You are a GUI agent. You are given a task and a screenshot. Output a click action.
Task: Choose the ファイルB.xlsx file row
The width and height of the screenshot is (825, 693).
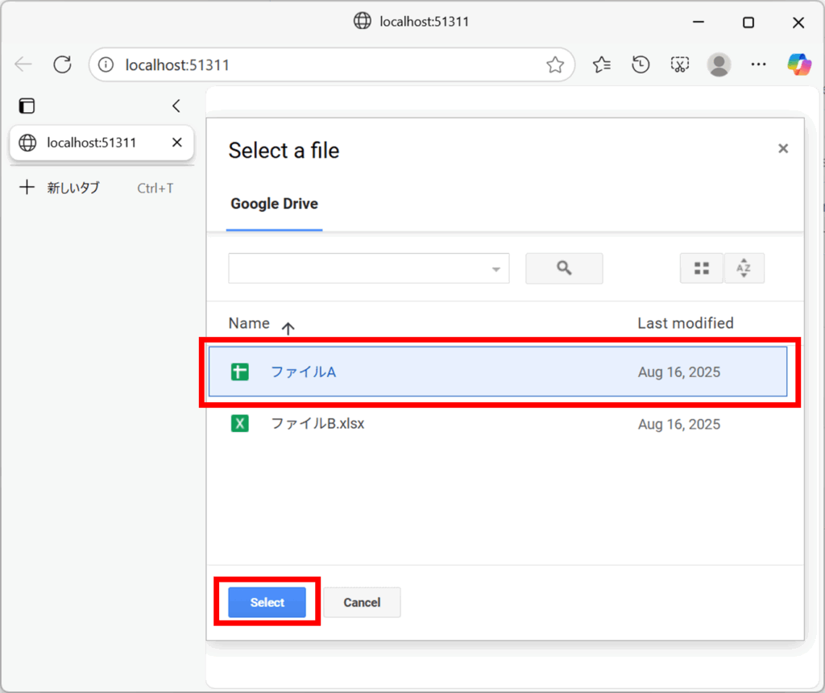(x=317, y=423)
